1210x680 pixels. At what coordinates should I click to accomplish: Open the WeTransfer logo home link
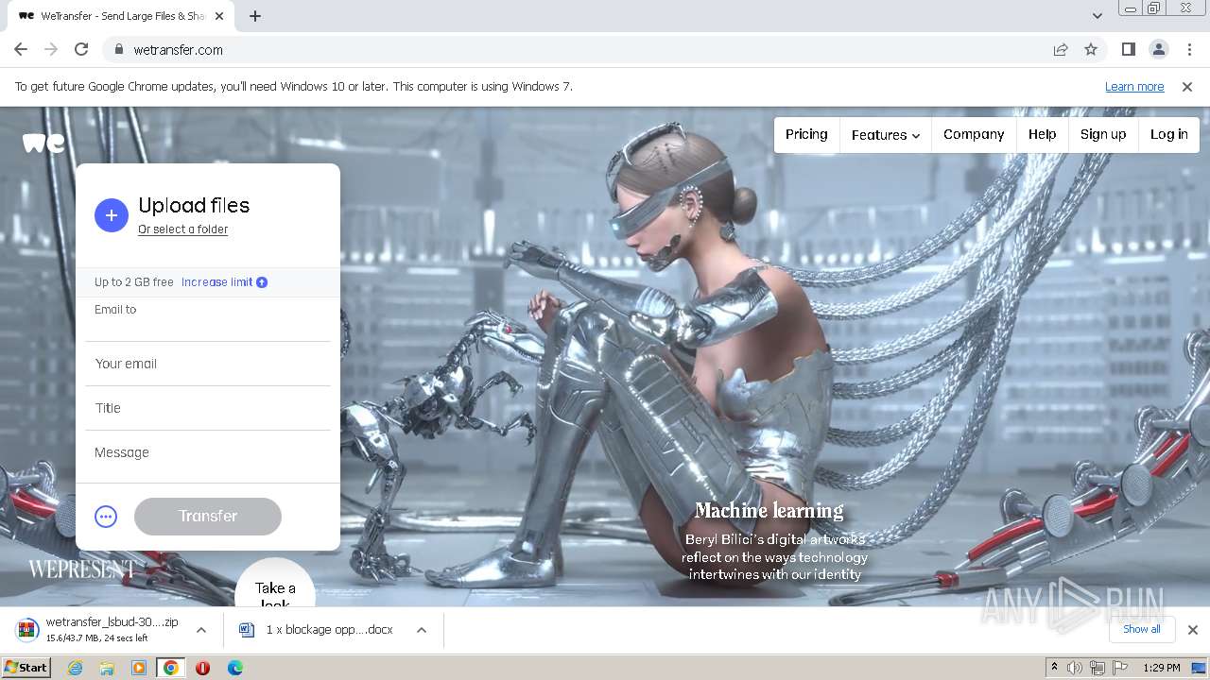click(x=43, y=143)
